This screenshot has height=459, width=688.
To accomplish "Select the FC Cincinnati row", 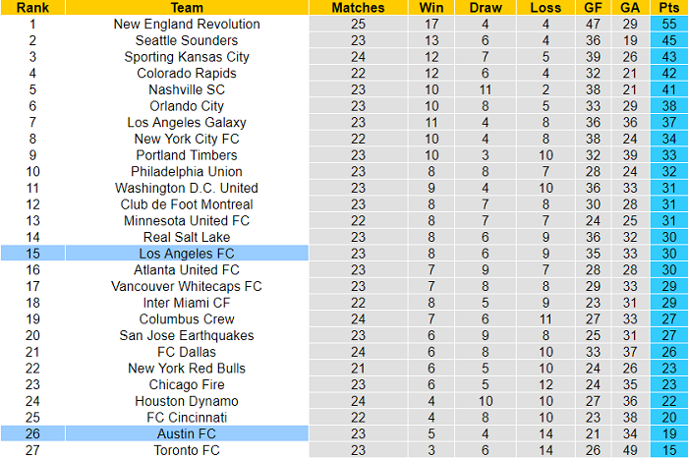I will 187,417.
